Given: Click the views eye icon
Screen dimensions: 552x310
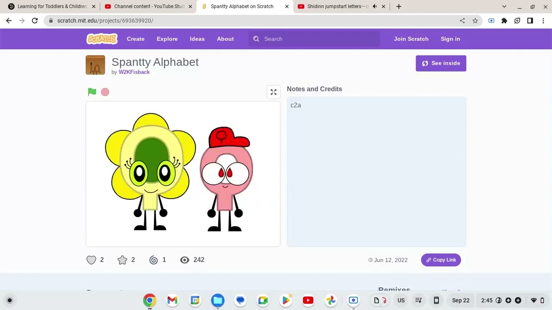Looking at the screenshot, I should tap(185, 260).
